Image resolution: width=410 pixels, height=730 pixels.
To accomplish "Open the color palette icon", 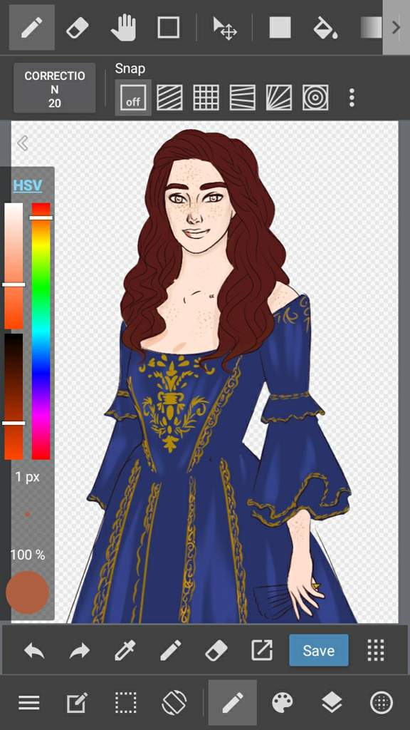I will tap(283, 702).
